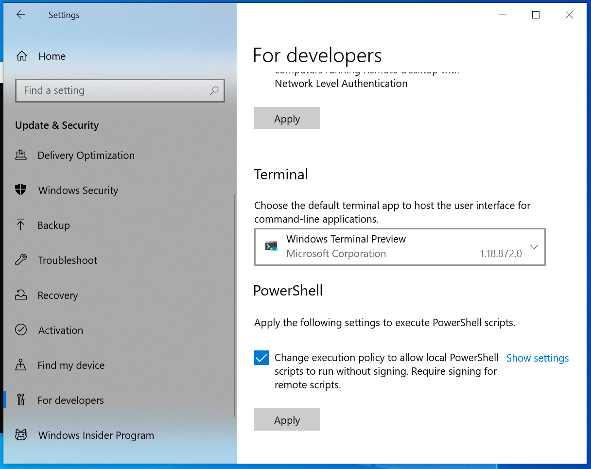
Task: Open Show settings for execution policy
Action: click(x=538, y=358)
